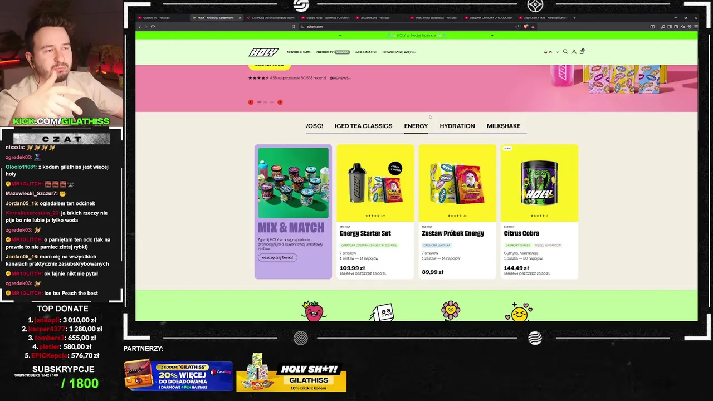Switch to ENERGY category tab

(416, 126)
